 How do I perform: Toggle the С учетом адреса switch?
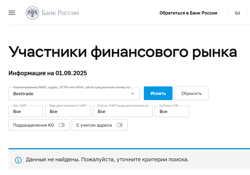click(x=120, y=125)
